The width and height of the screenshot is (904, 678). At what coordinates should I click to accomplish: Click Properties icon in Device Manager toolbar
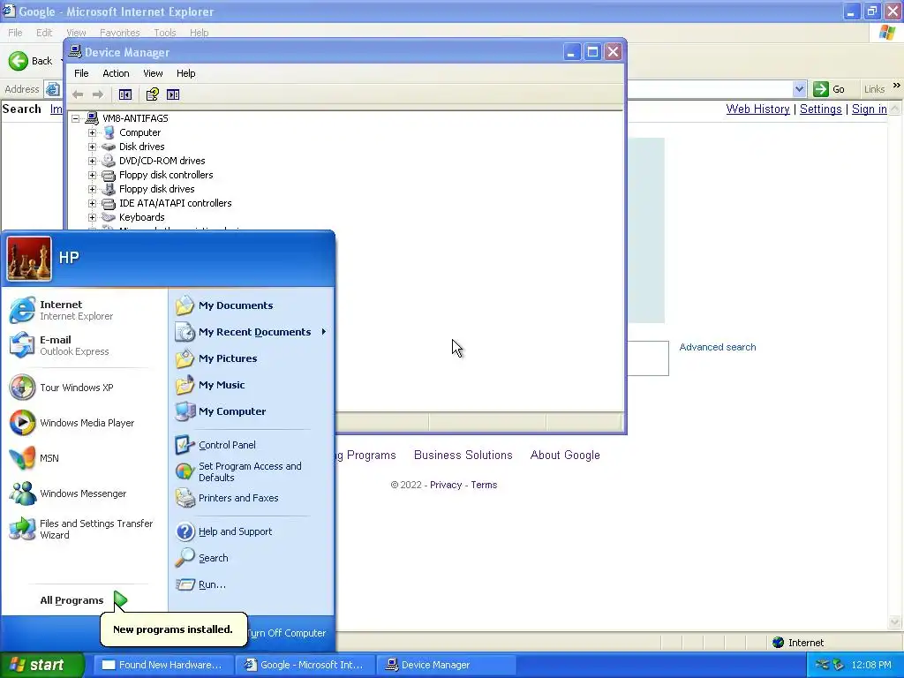pos(152,94)
